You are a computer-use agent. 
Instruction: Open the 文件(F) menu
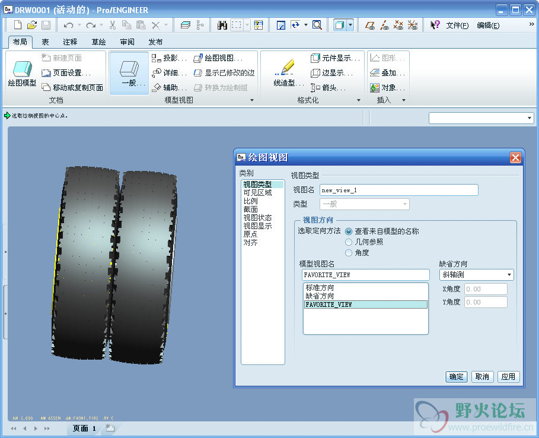(457, 26)
